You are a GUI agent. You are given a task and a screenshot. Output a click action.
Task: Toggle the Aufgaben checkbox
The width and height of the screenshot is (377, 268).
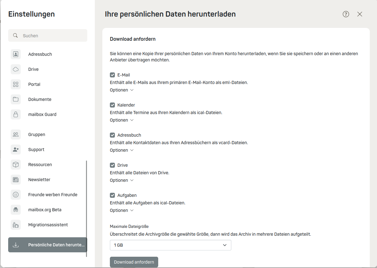[x=112, y=195]
